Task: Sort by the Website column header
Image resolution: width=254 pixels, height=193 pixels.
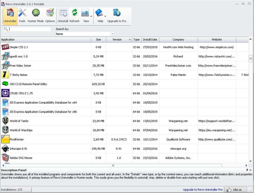Action: pyautogui.click(x=217, y=39)
